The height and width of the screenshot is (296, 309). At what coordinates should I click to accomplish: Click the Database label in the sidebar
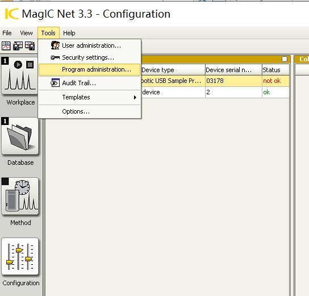pyautogui.click(x=20, y=162)
